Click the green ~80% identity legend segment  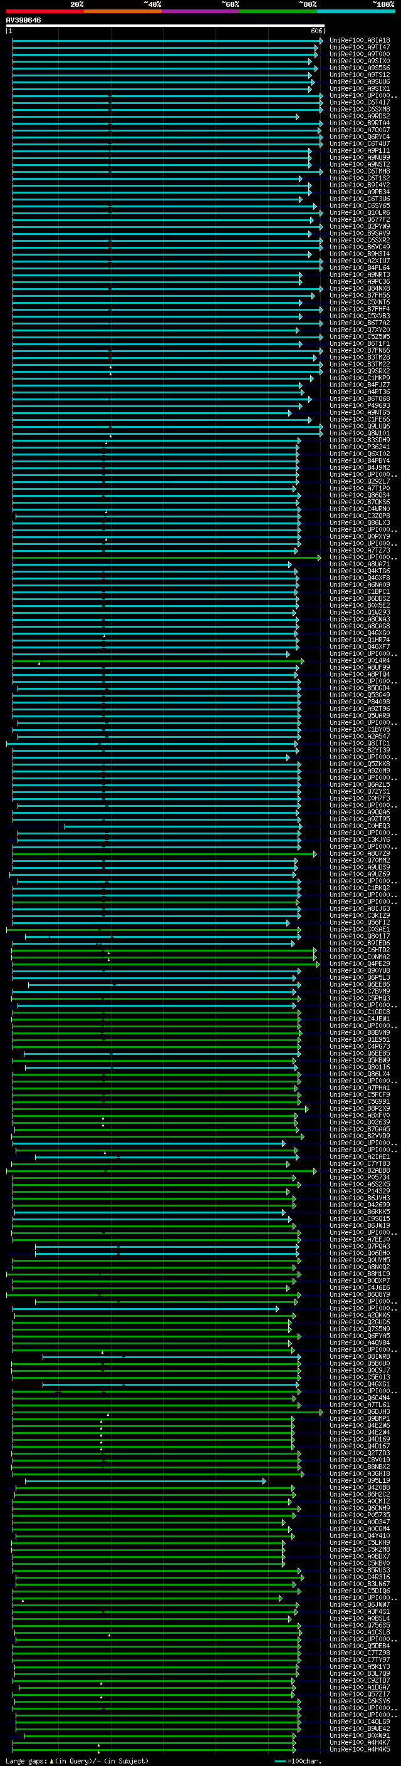[278, 12]
